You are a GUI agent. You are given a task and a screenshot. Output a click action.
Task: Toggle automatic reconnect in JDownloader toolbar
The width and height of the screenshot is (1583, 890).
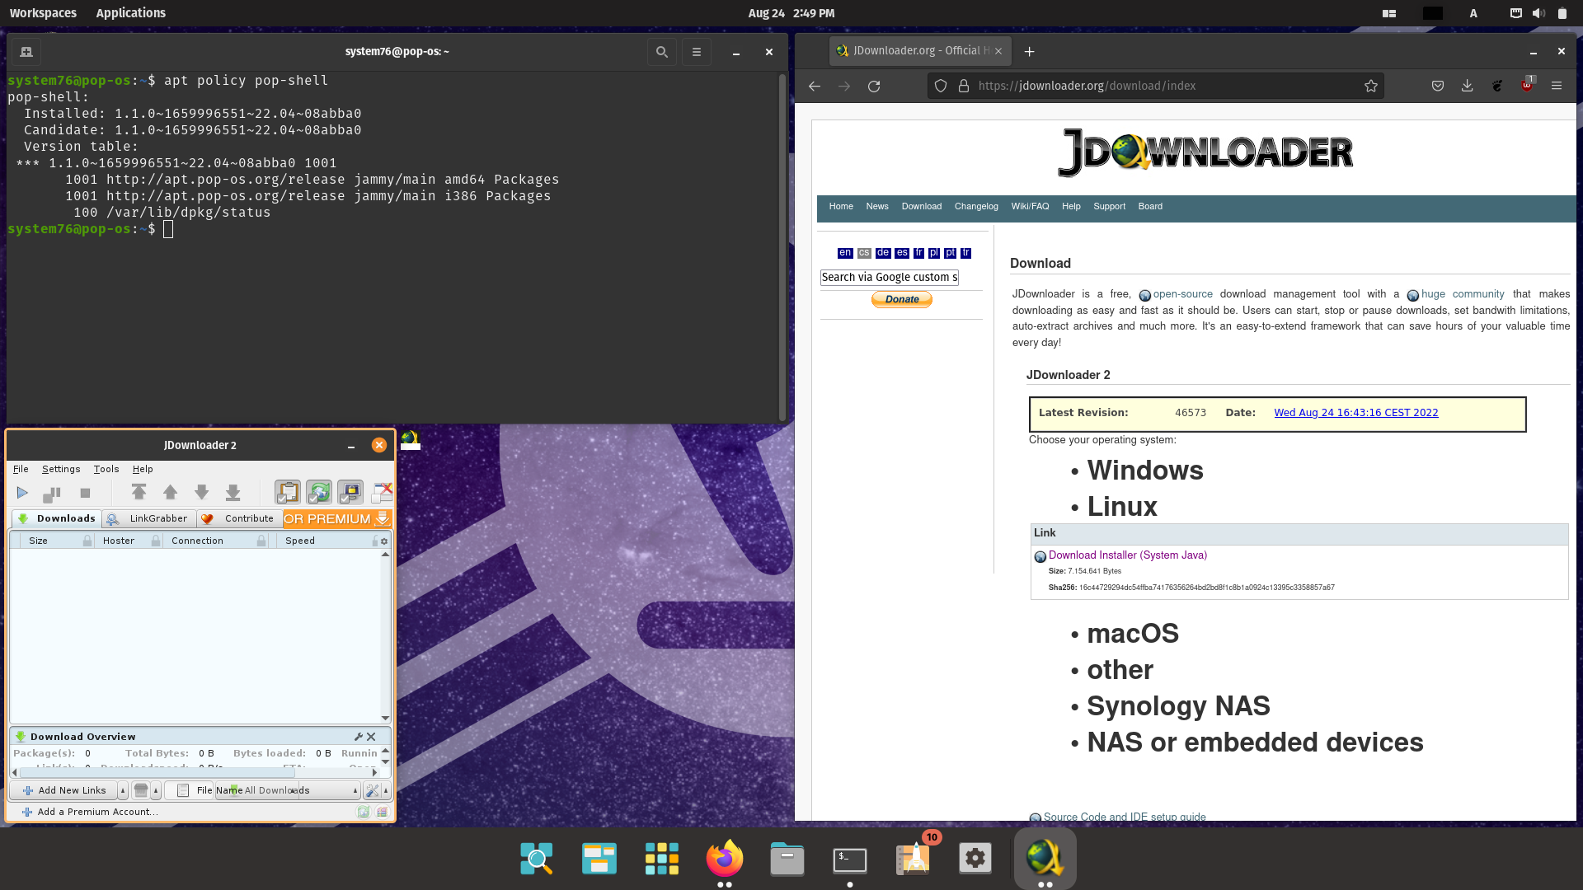tap(319, 493)
